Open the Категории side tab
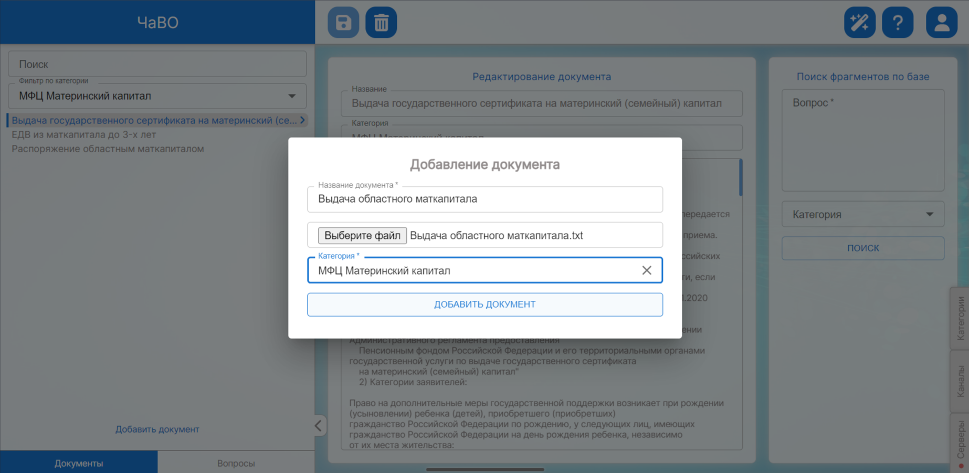 tap(960, 318)
